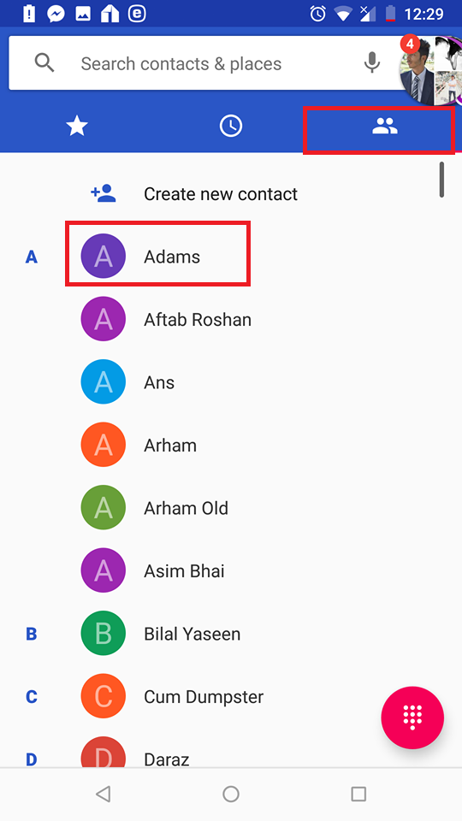The image size is (462, 821).
Task: Tap the green Bilal Yaseen avatar
Action: coord(104,634)
